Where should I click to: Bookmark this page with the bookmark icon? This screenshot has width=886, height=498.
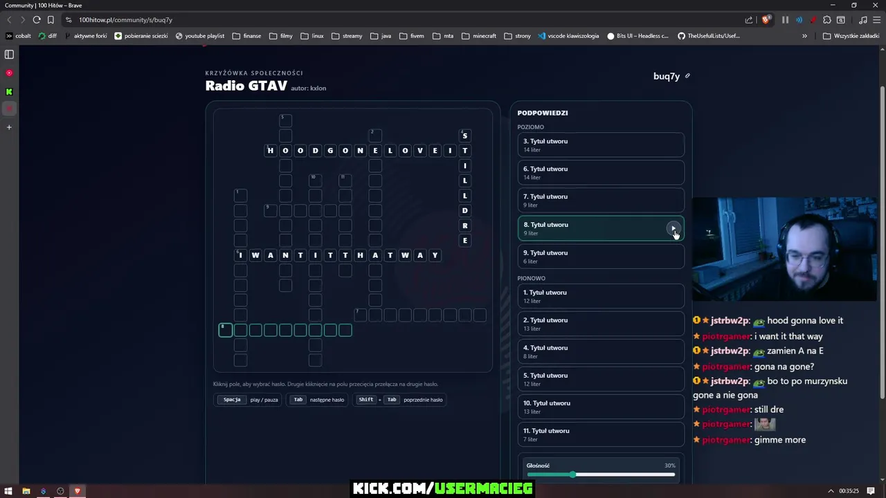click(x=51, y=20)
